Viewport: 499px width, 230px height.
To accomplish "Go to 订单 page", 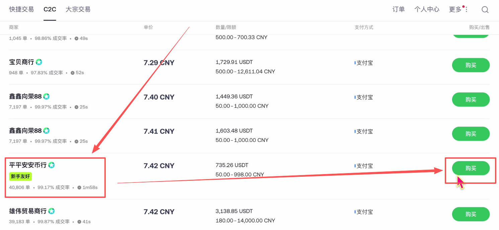I will (x=399, y=9).
